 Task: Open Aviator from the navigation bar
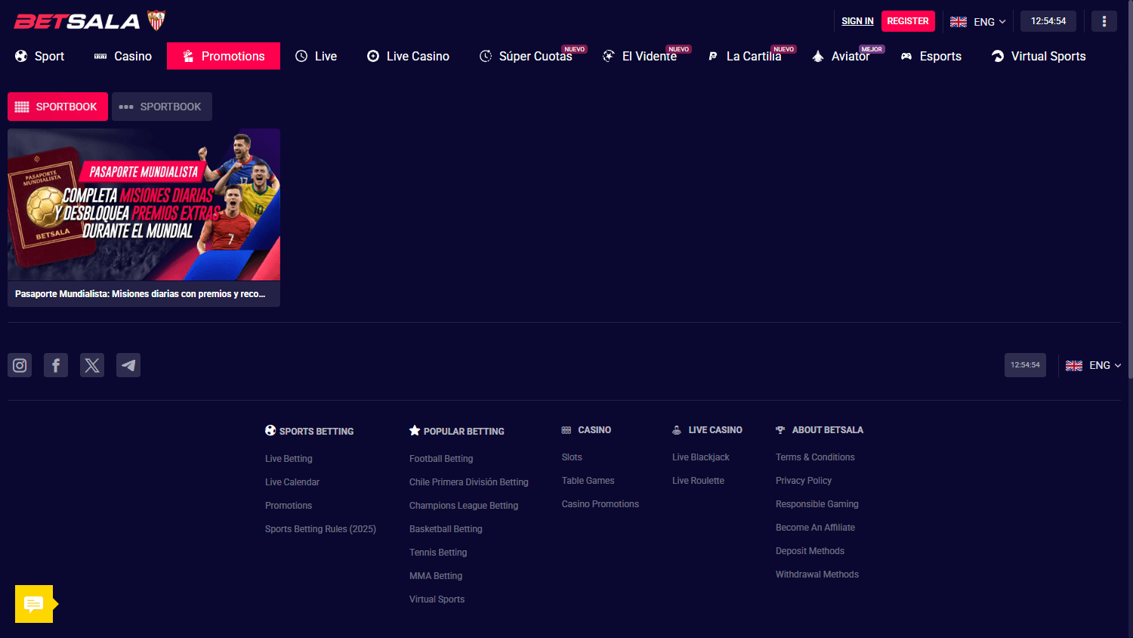pyautogui.click(x=841, y=56)
